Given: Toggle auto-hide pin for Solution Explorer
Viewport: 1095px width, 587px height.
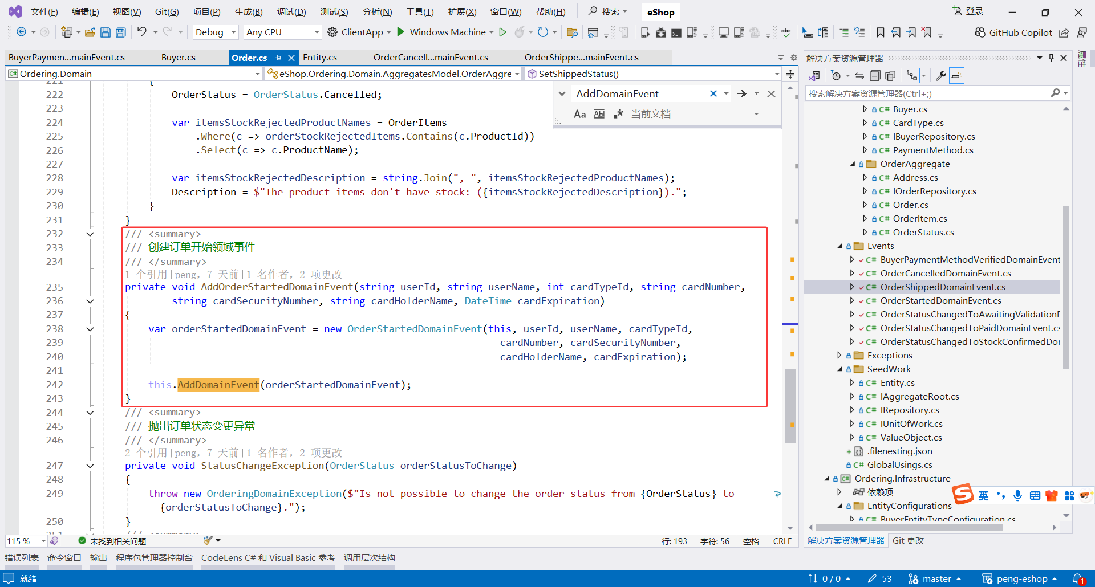Looking at the screenshot, I should pos(1051,58).
